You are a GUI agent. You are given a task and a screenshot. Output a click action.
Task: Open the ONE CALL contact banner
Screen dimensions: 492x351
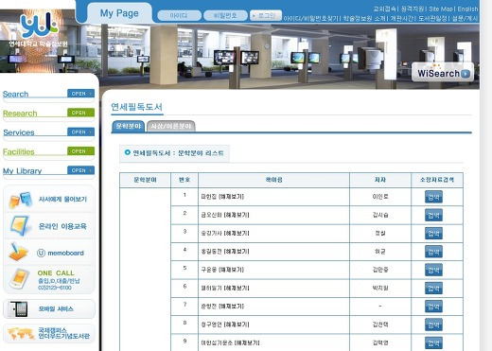tap(49, 279)
